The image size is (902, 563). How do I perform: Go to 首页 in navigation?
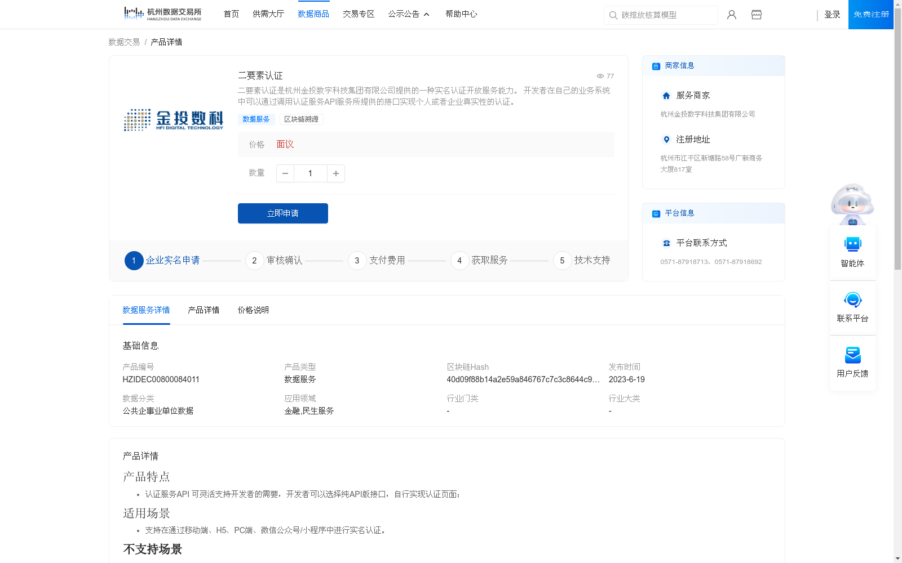(231, 14)
